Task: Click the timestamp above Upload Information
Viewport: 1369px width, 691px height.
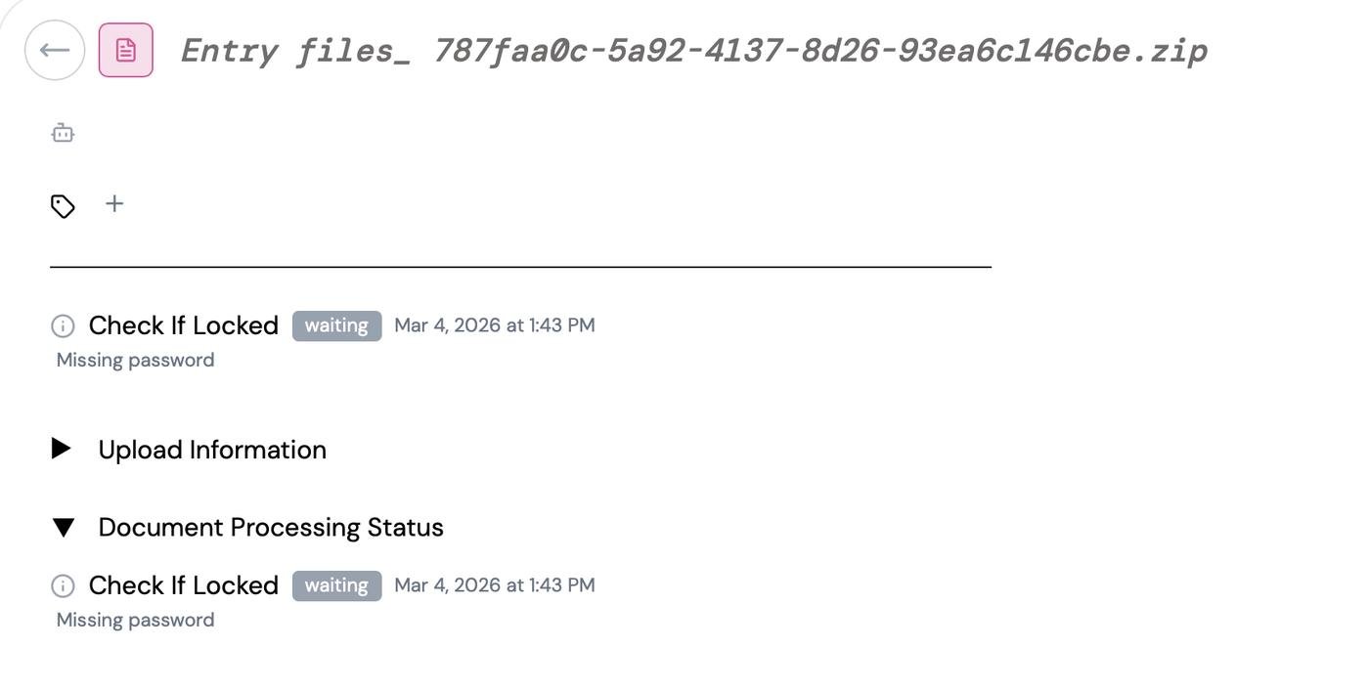Action: (495, 325)
